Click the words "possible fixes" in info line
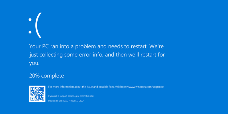The image size is (228, 114). [107, 87]
